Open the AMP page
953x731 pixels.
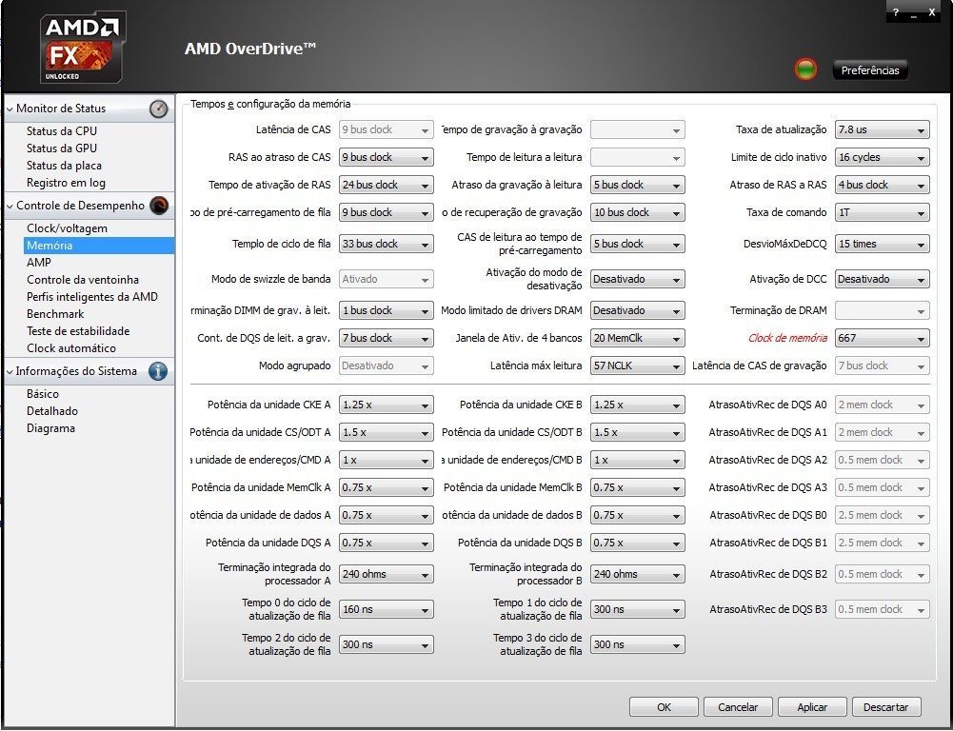tap(39, 263)
